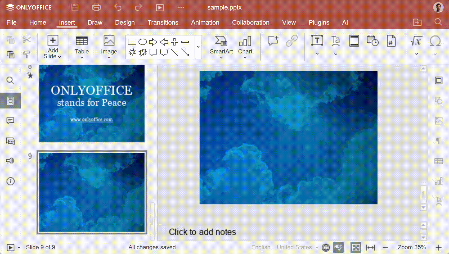Open the SmartArt dropdown

click(221, 57)
